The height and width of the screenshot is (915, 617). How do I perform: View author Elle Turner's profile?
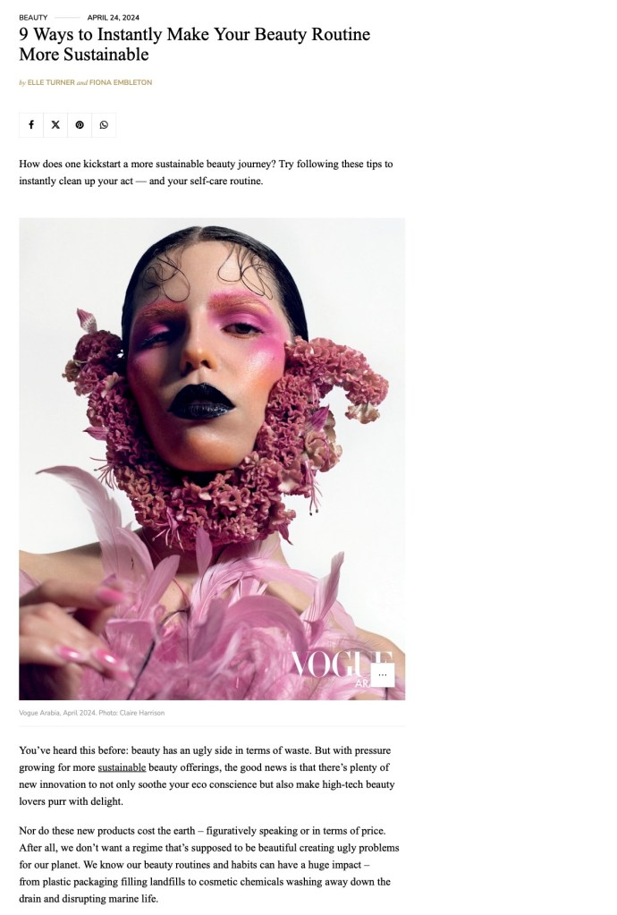pos(51,82)
